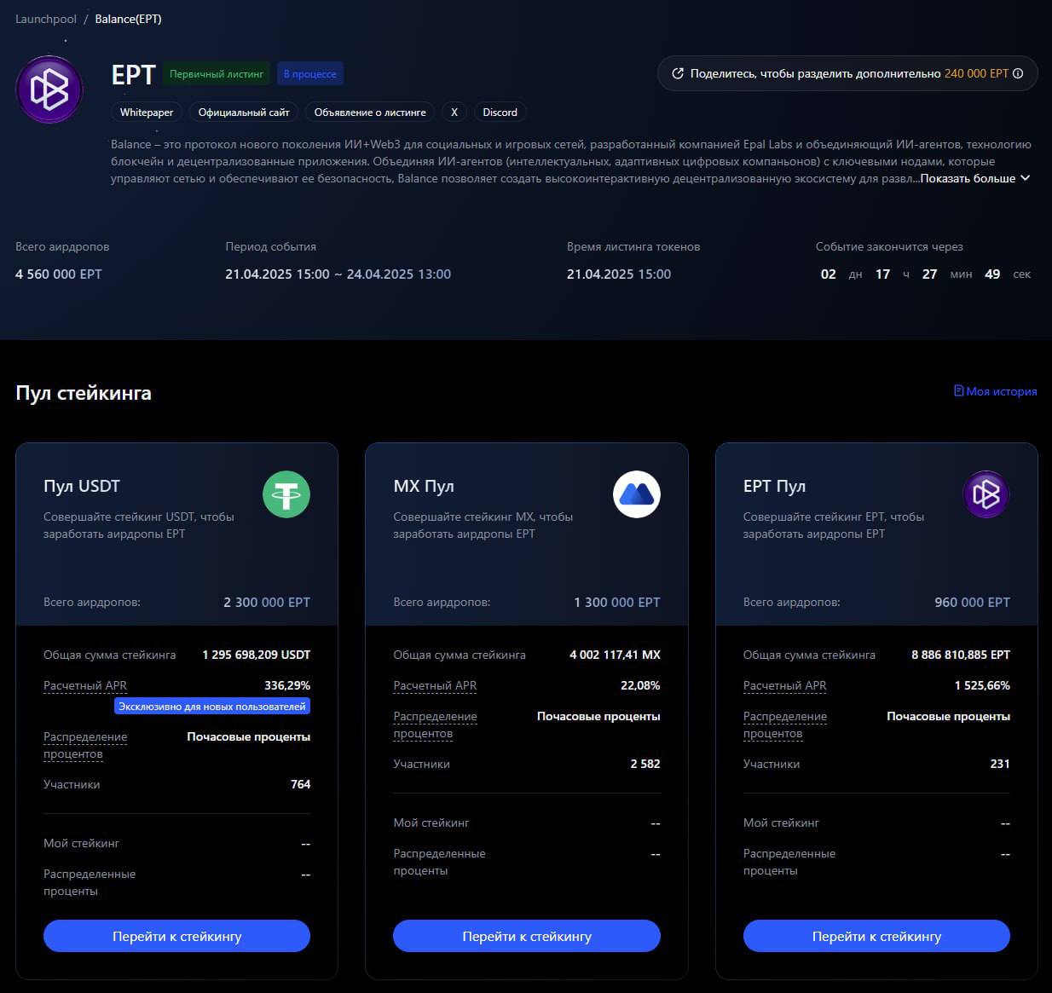Screen dimensions: 1052x993
Task: Open Официальный сайт link
Action: pyautogui.click(x=244, y=113)
